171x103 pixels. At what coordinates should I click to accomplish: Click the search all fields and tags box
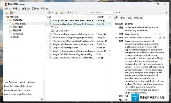point(96,12)
